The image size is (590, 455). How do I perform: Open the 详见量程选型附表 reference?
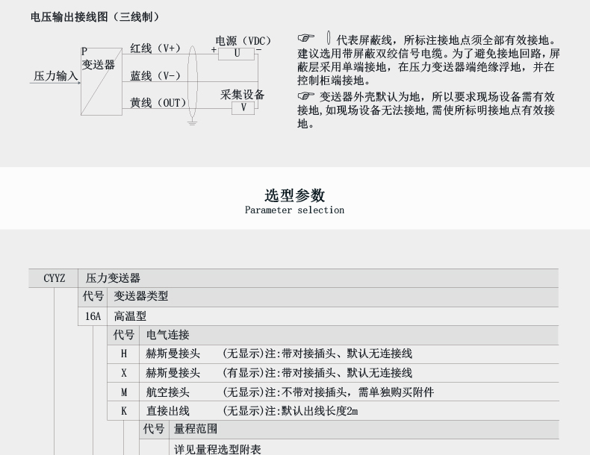click(x=217, y=449)
